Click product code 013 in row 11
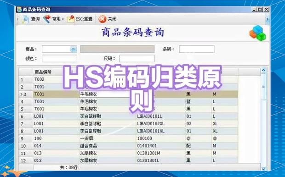Image resolution: width=285 pixels, height=177 pixels. pos(38,153)
